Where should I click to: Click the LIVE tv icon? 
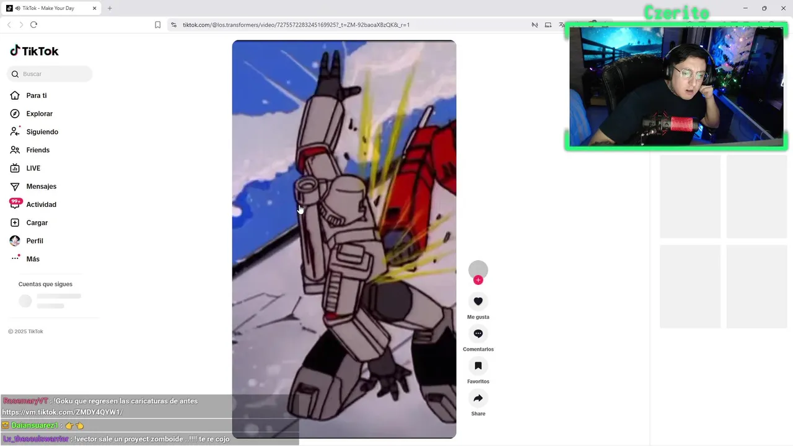click(x=15, y=168)
